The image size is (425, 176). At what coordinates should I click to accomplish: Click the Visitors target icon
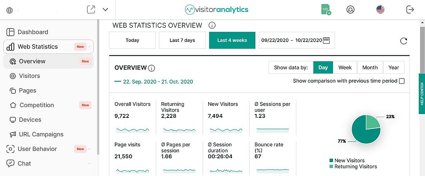[12, 76]
